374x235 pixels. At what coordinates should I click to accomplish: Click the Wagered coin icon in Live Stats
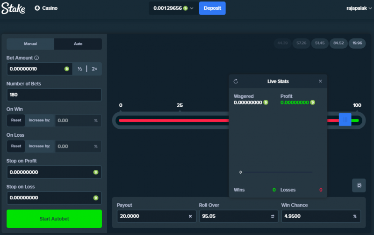coord(266,103)
